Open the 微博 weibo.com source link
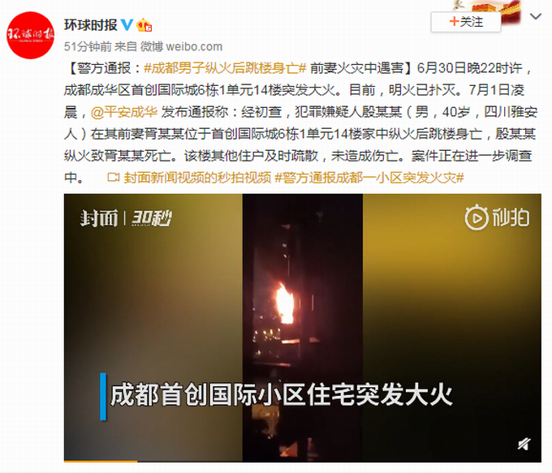Screen dimensions: 552x473 coord(181,46)
